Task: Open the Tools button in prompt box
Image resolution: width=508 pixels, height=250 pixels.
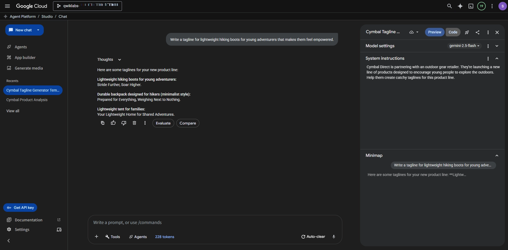Action: (x=113, y=237)
